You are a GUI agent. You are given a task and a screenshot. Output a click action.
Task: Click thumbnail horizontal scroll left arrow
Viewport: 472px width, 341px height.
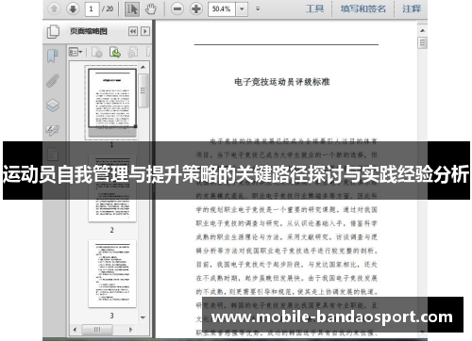point(75,330)
